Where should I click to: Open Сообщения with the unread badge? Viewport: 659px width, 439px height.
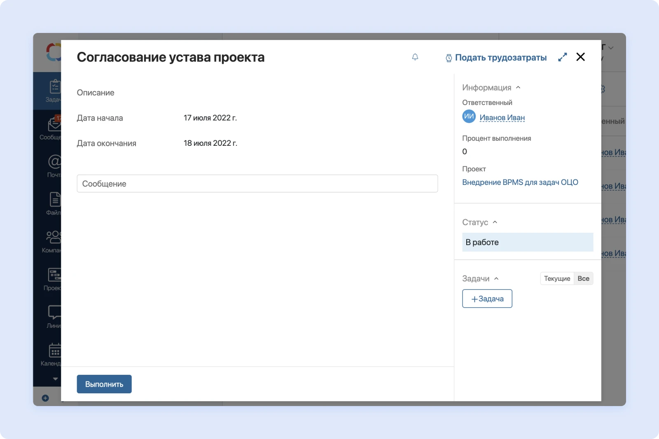point(53,128)
